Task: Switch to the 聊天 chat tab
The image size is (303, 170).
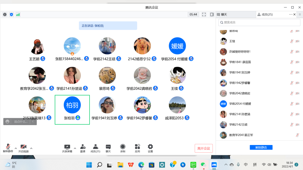Action: point(224,15)
